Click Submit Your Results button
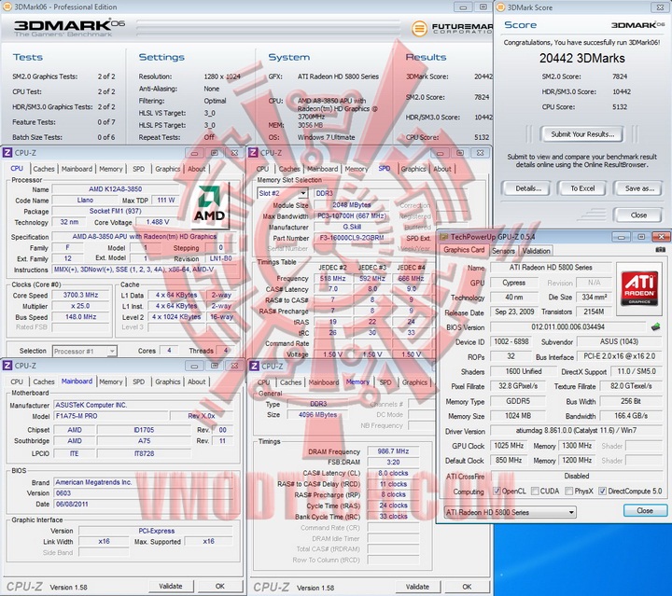 (582, 134)
